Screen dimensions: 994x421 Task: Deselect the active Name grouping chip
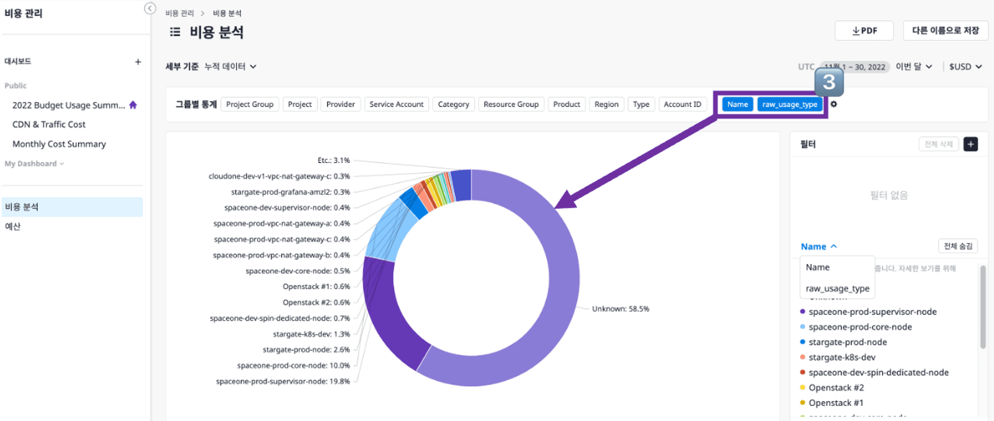(738, 104)
